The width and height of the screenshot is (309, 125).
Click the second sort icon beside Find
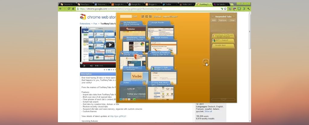147,17
